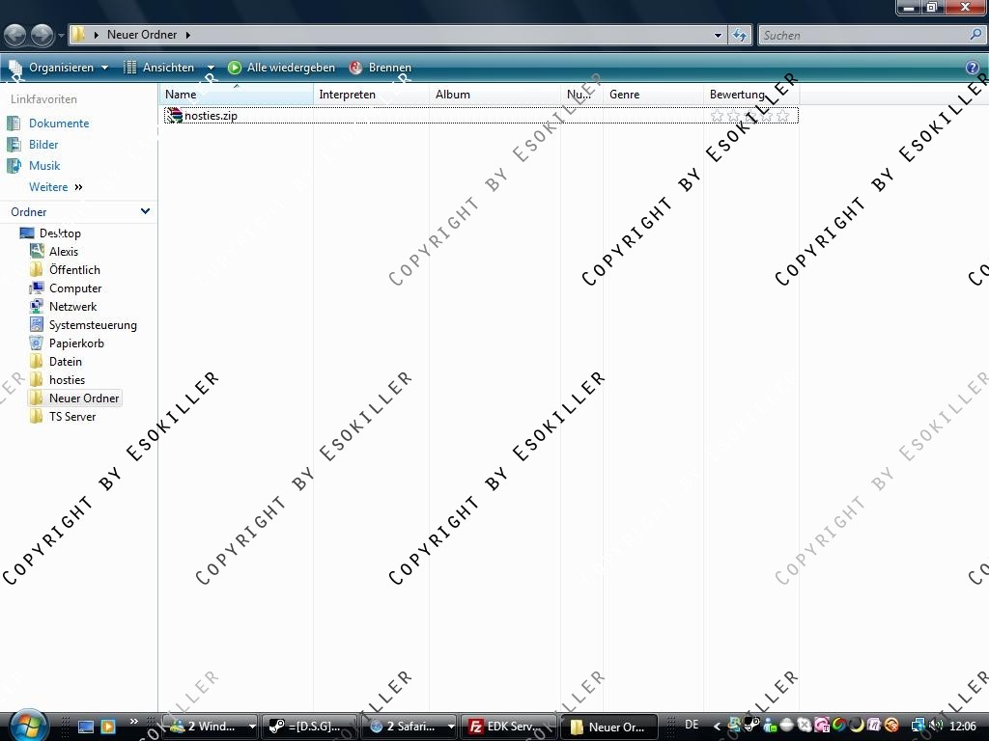Image resolution: width=989 pixels, height=741 pixels.
Task: Open Dokumente in Linkfavoriten
Action: pyautogui.click(x=59, y=123)
